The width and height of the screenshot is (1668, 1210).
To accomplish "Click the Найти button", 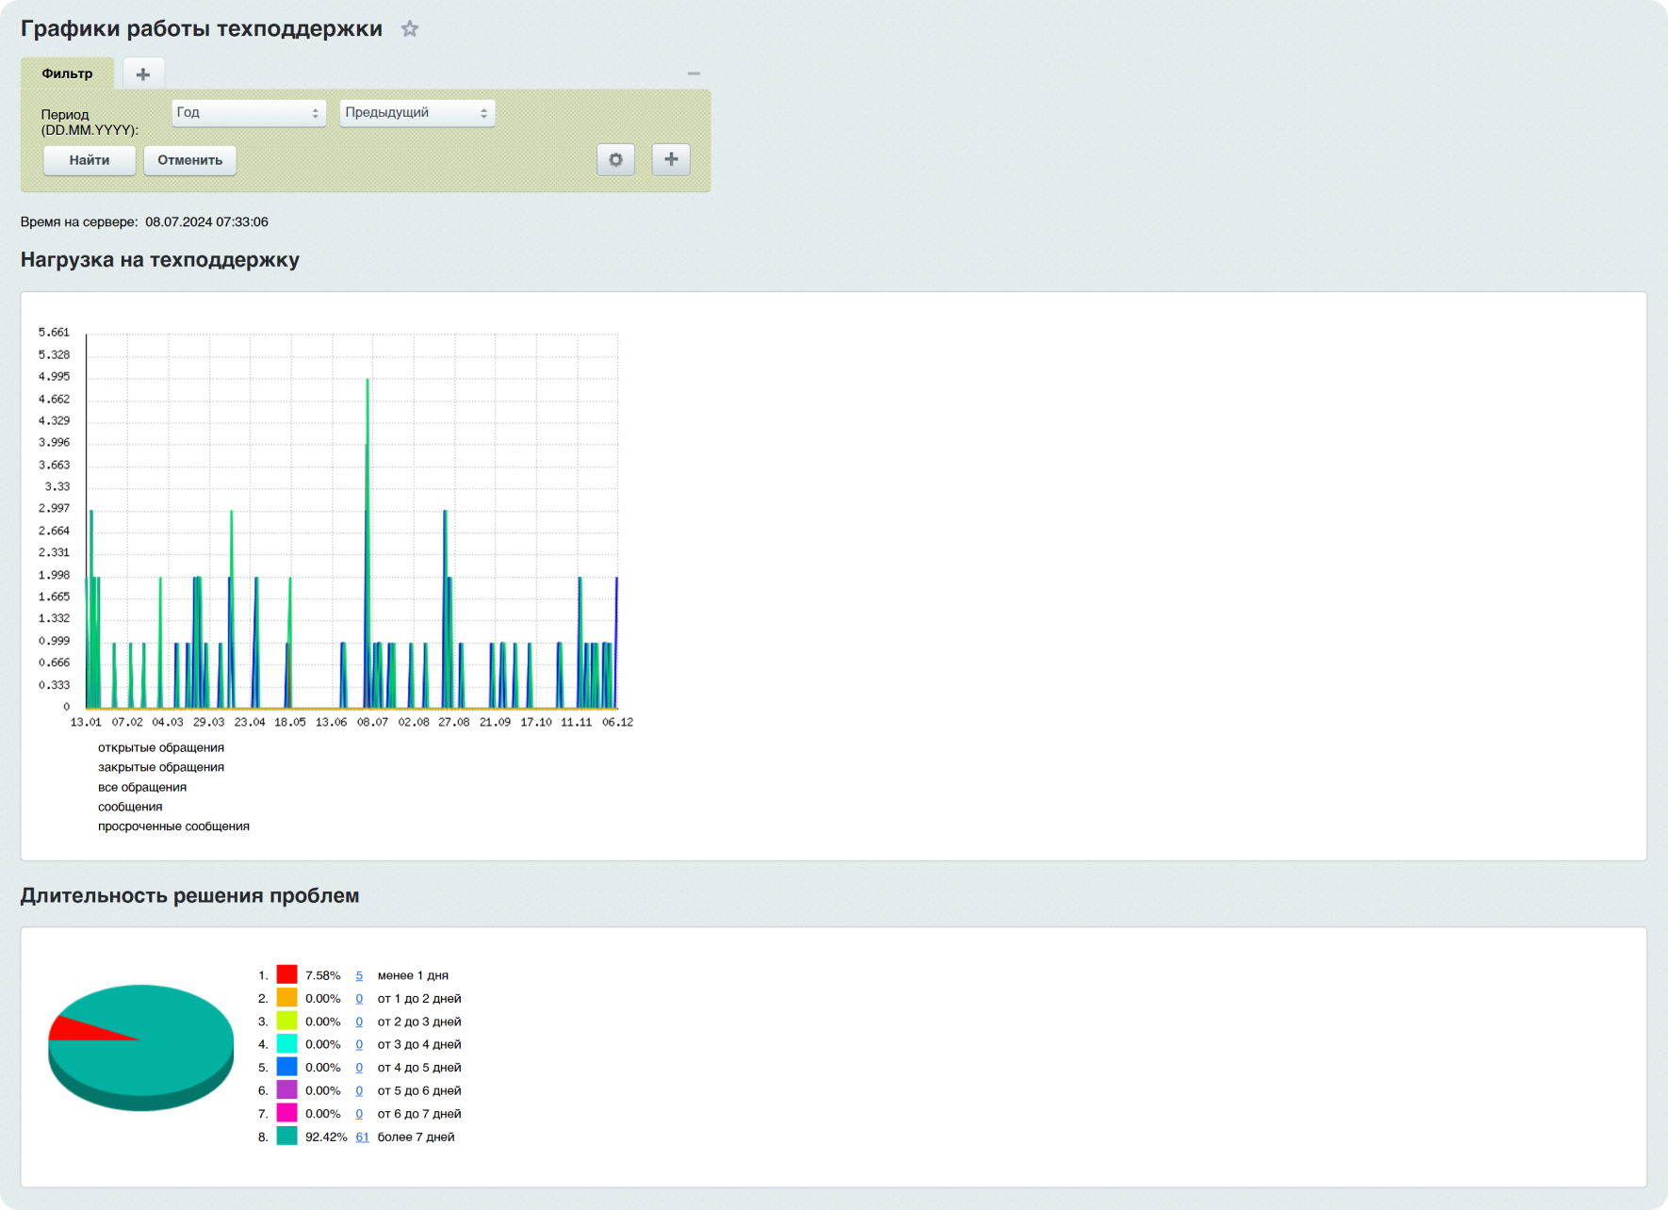I will click(x=90, y=160).
